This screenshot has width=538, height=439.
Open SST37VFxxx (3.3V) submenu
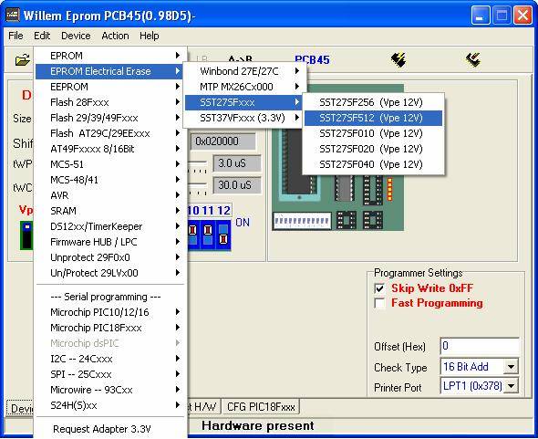pyautogui.click(x=244, y=118)
